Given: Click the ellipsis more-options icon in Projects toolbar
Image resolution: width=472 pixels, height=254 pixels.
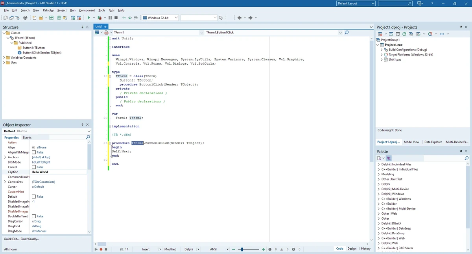Looking at the screenshot, I should tap(442, 34).
